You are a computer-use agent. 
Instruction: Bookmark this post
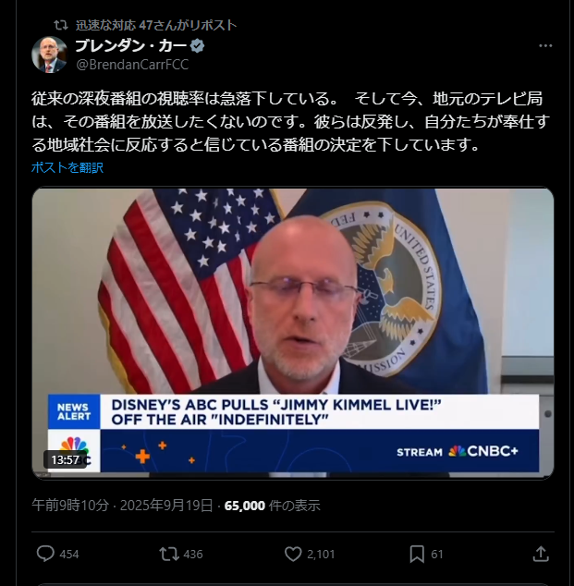click(x=417, y=554)
